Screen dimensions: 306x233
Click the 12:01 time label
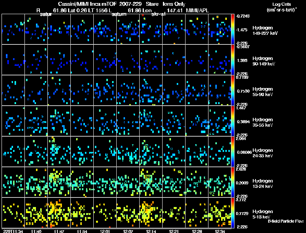[x=105, y=231]
